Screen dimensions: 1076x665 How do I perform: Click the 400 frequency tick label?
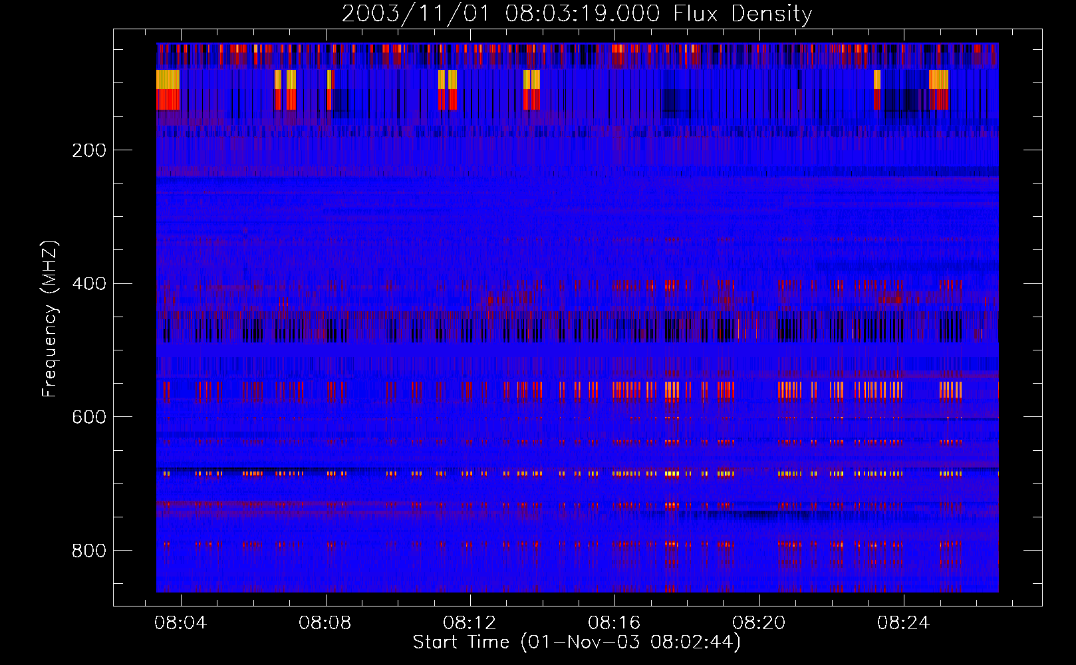click(x=89, y=284)
